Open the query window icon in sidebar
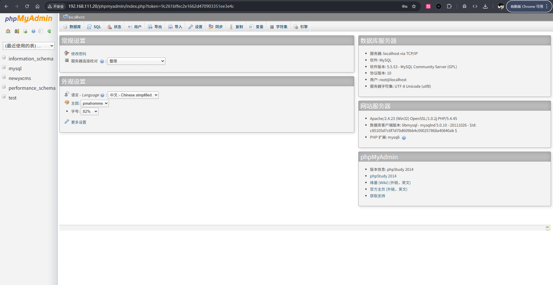This screenshot has width=553, height=285. pos(25,31)
